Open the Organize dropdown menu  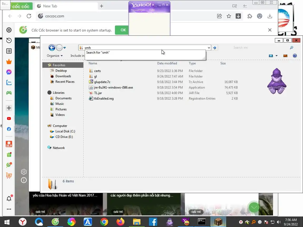tap(55, 56)
